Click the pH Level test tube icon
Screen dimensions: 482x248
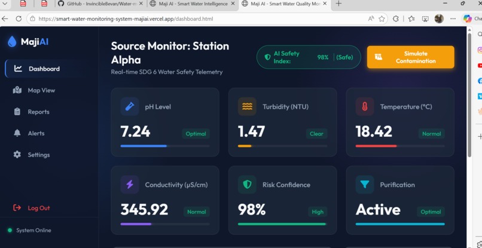click(x=129, y=106)
